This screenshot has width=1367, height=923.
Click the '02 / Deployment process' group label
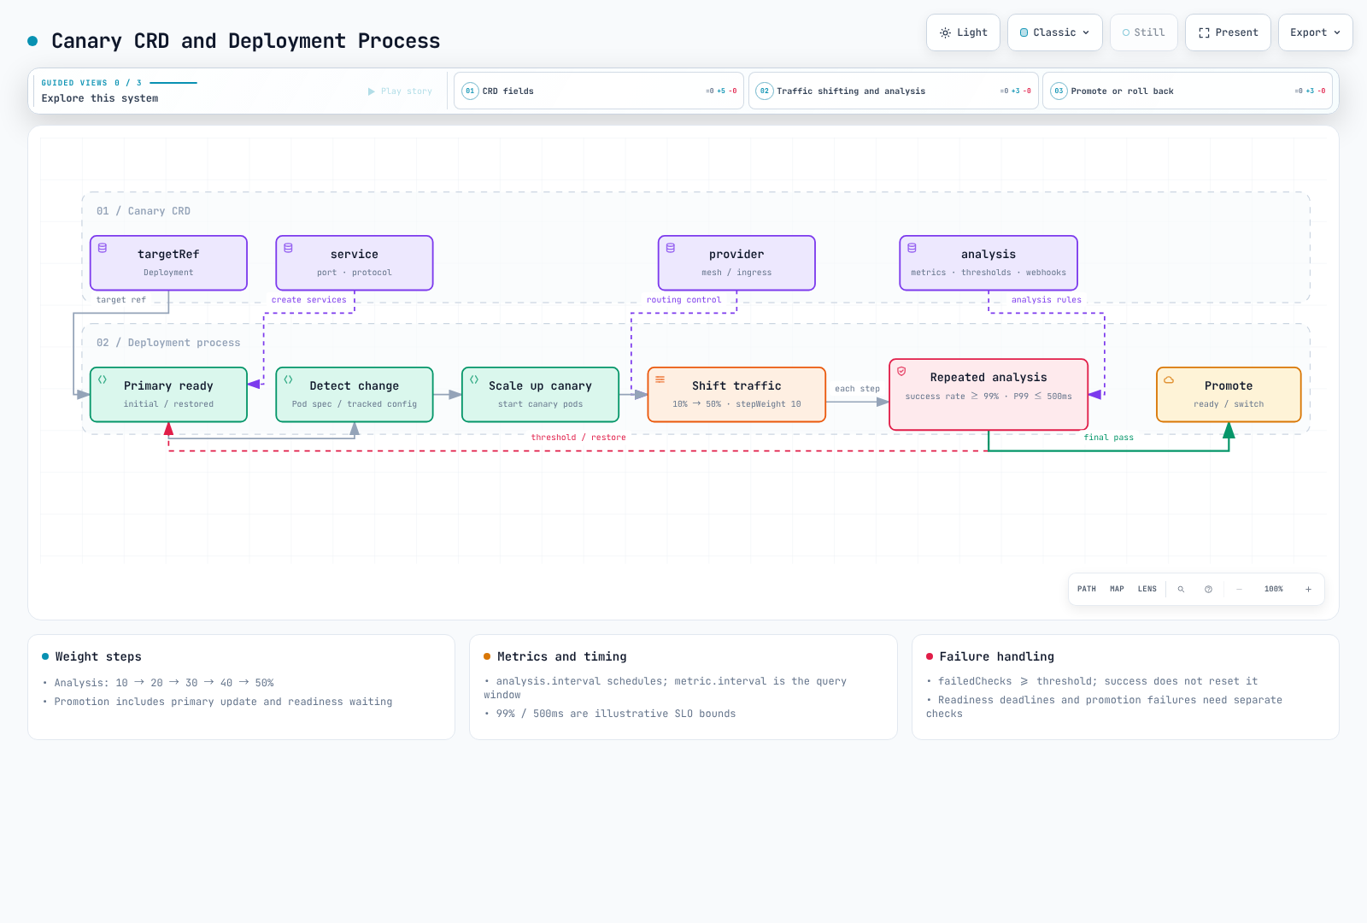click(168, 343)
